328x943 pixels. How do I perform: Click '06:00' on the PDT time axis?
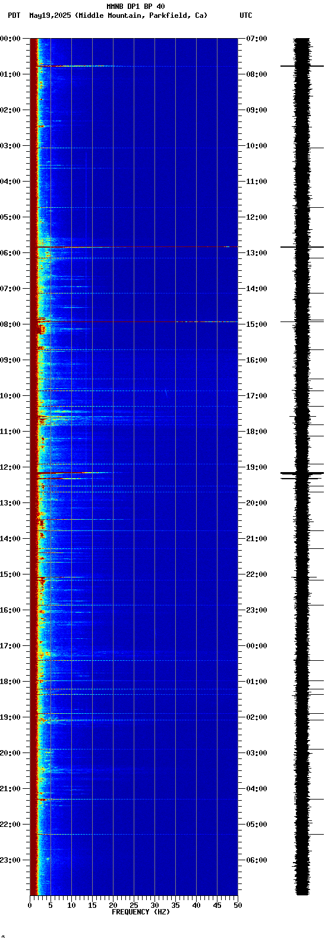10,253
